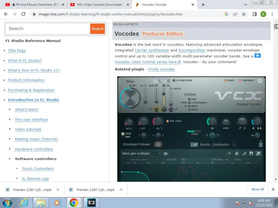Open the Google icon in address bar

[x=226, y=14]
